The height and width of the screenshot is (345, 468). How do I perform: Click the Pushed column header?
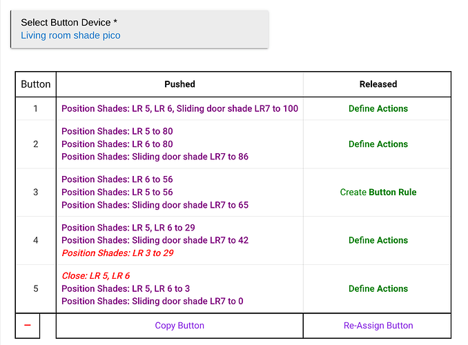click(179, 84)
